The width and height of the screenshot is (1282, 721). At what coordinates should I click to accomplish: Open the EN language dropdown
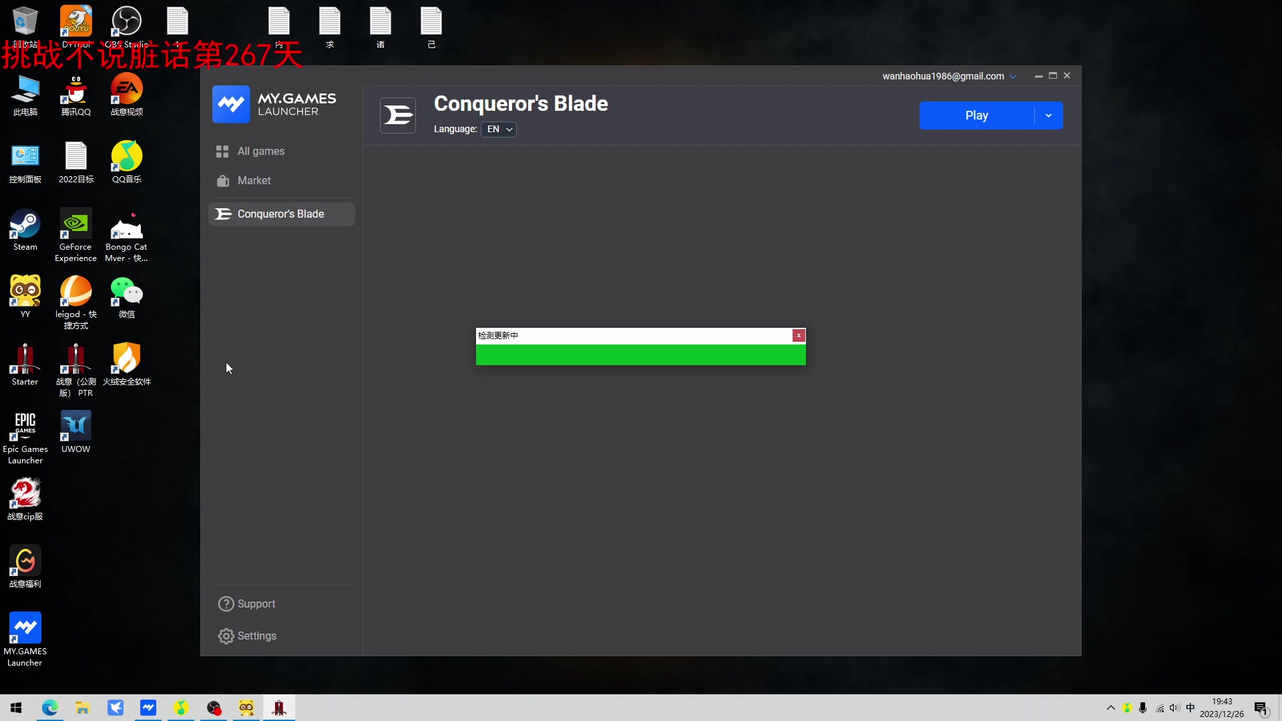coord(499,130)
